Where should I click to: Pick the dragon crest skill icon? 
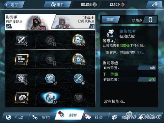click(x=50, y=79)
